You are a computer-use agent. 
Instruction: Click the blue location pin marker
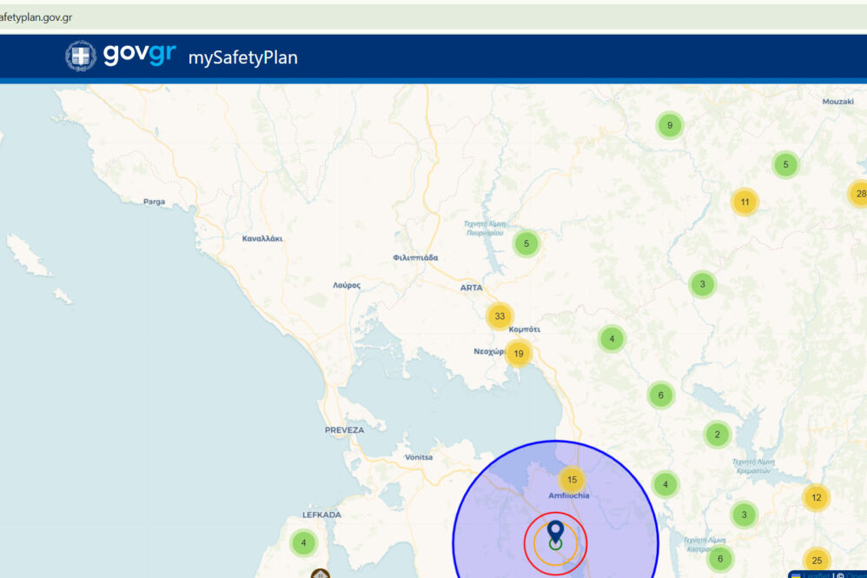555,531
